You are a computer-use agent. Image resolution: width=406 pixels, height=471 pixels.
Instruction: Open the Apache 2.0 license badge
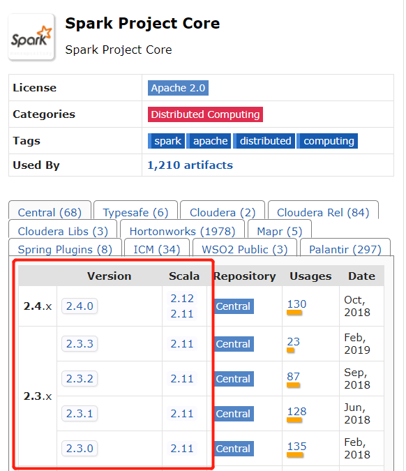click(x=178, y=88)
